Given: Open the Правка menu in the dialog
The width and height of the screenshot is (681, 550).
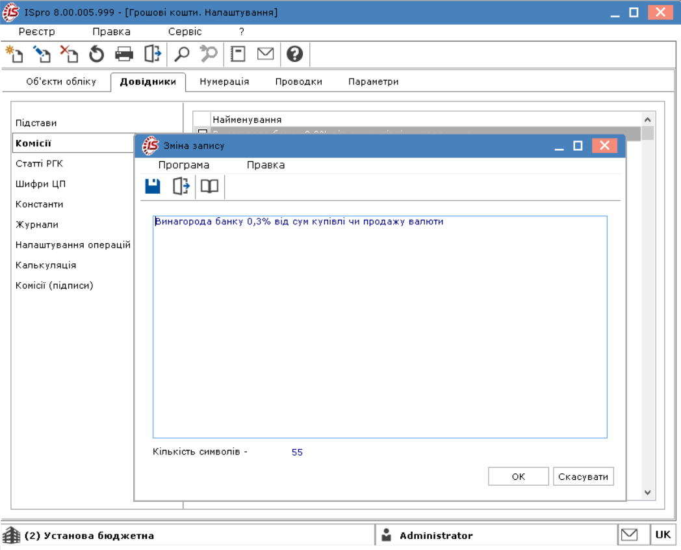Looking at the screenshot, I should pos(266,165).
